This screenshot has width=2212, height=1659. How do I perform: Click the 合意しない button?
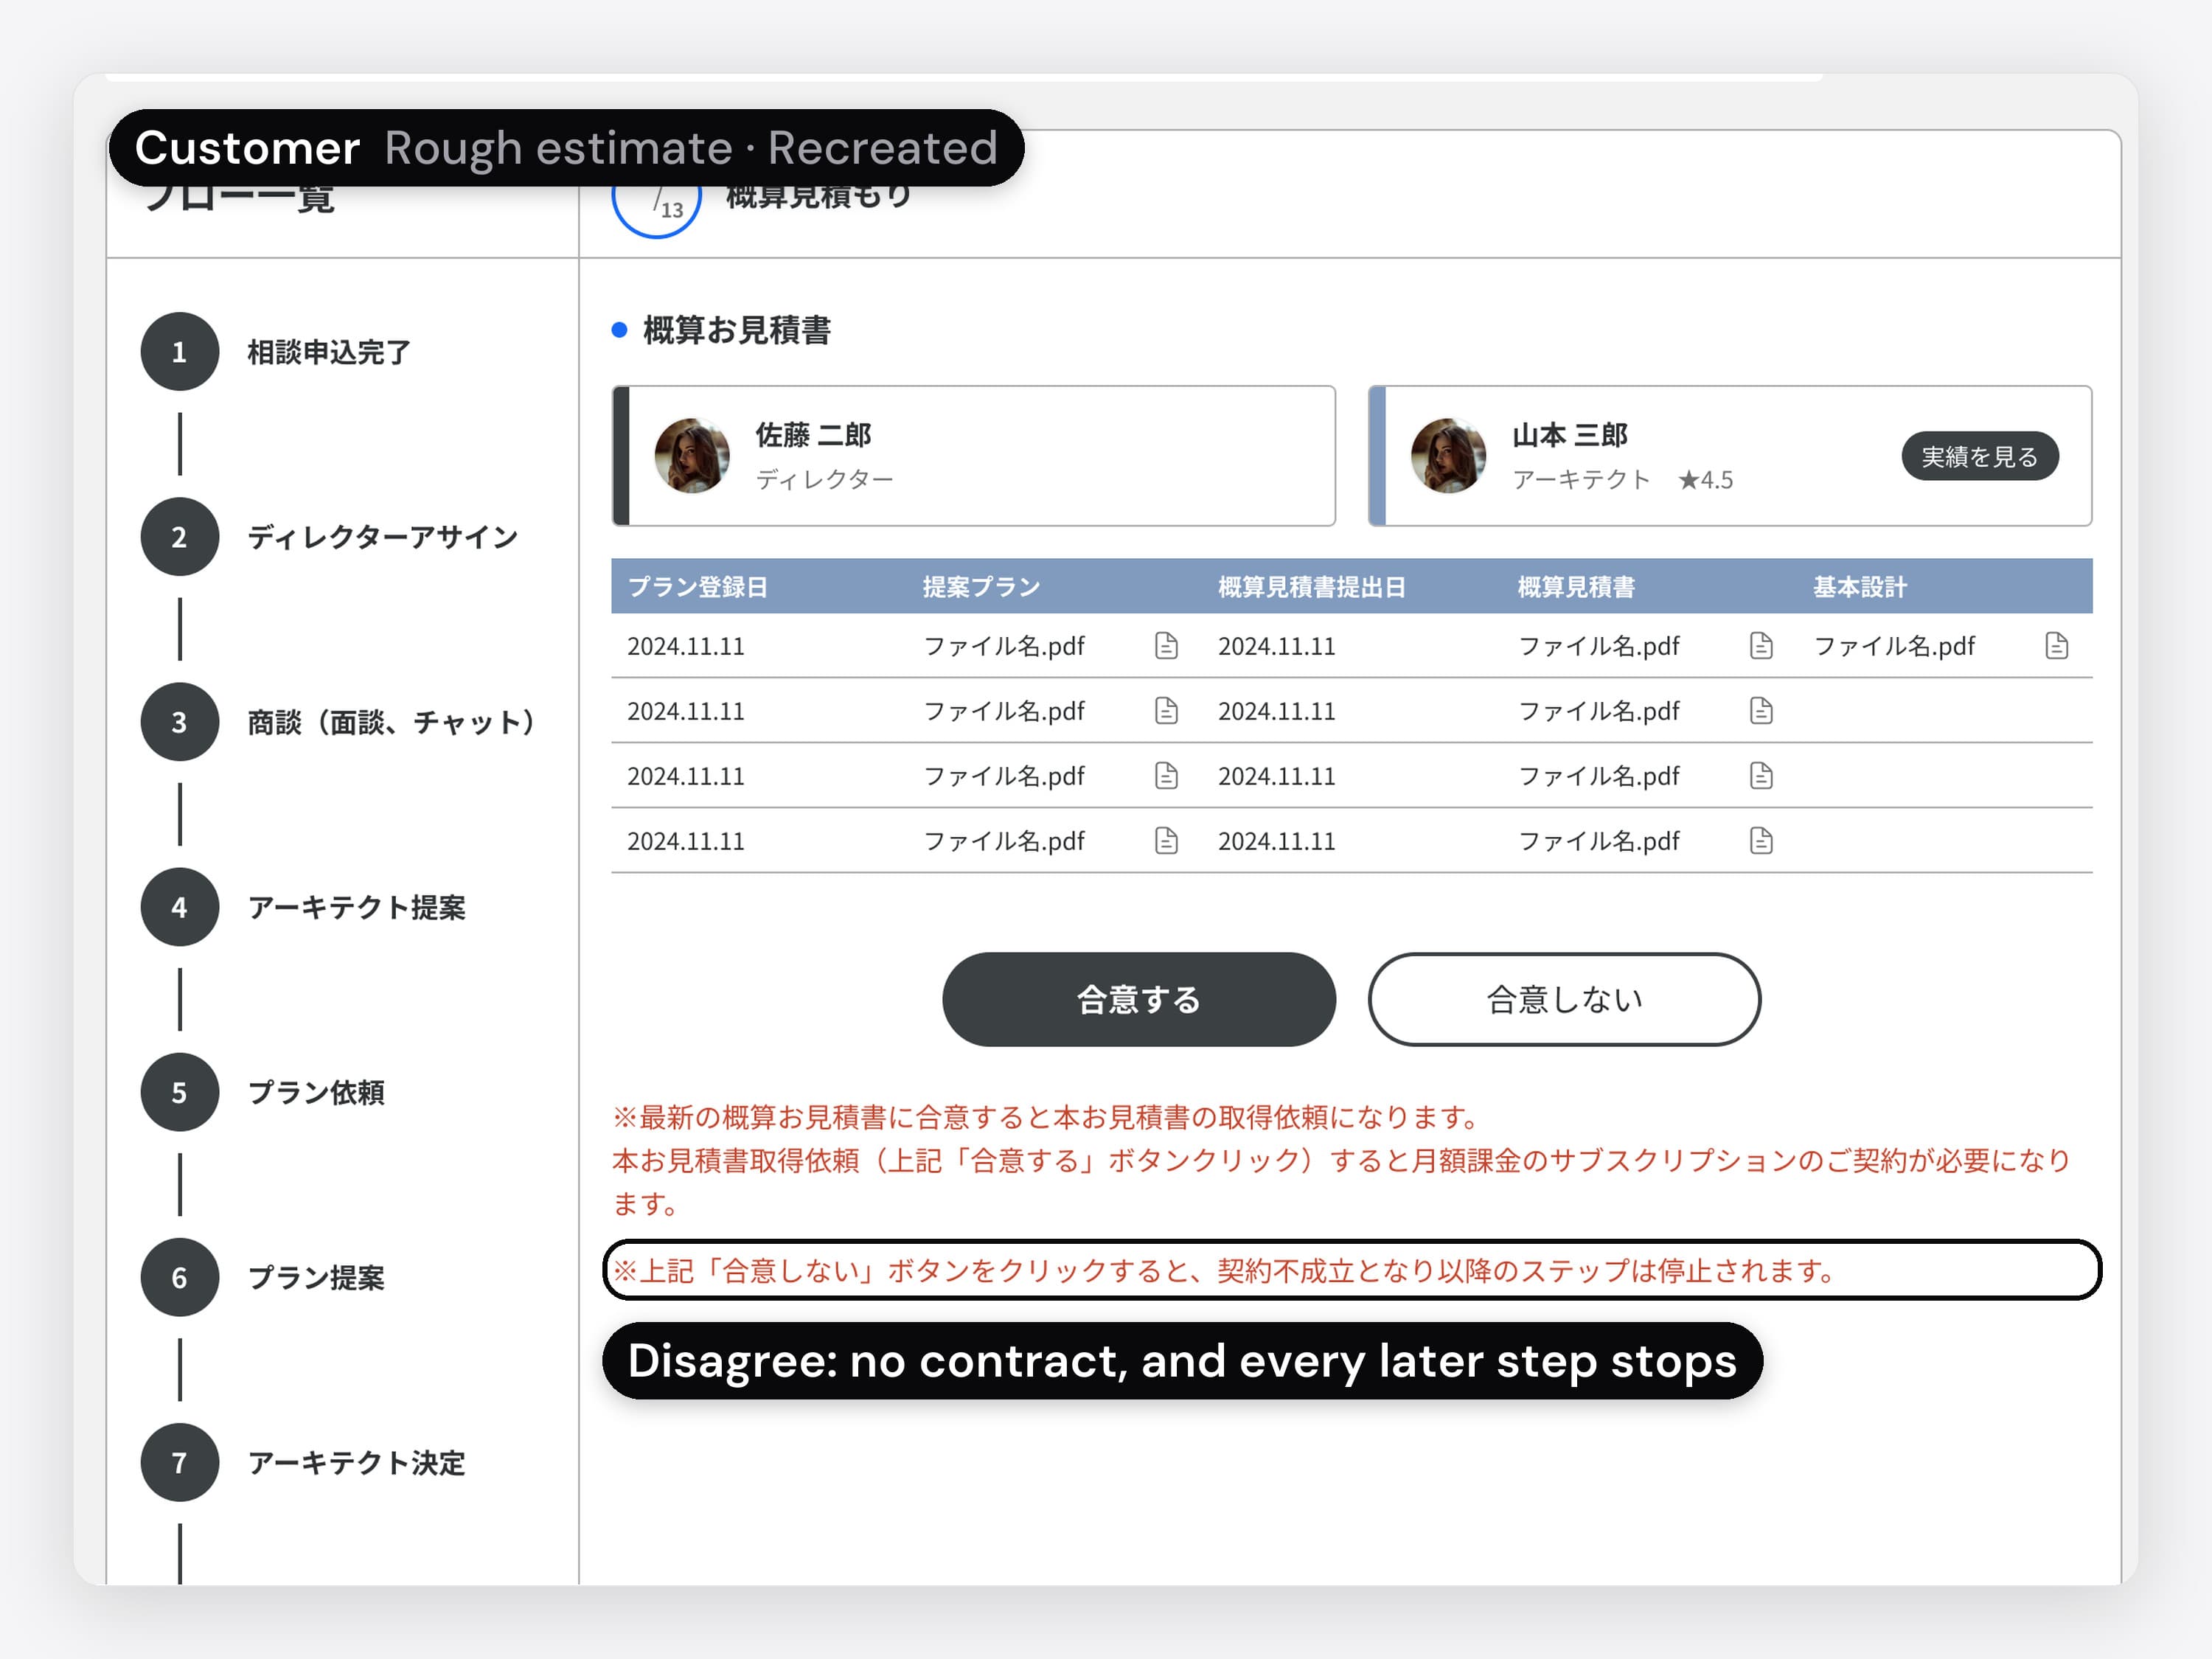point(1564,999)
